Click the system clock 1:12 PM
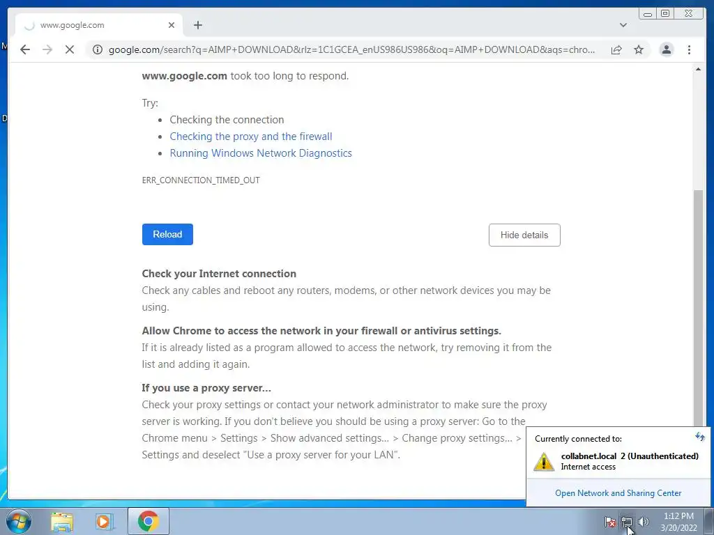This screenshot has height=535, width=714. coord(678,516)
